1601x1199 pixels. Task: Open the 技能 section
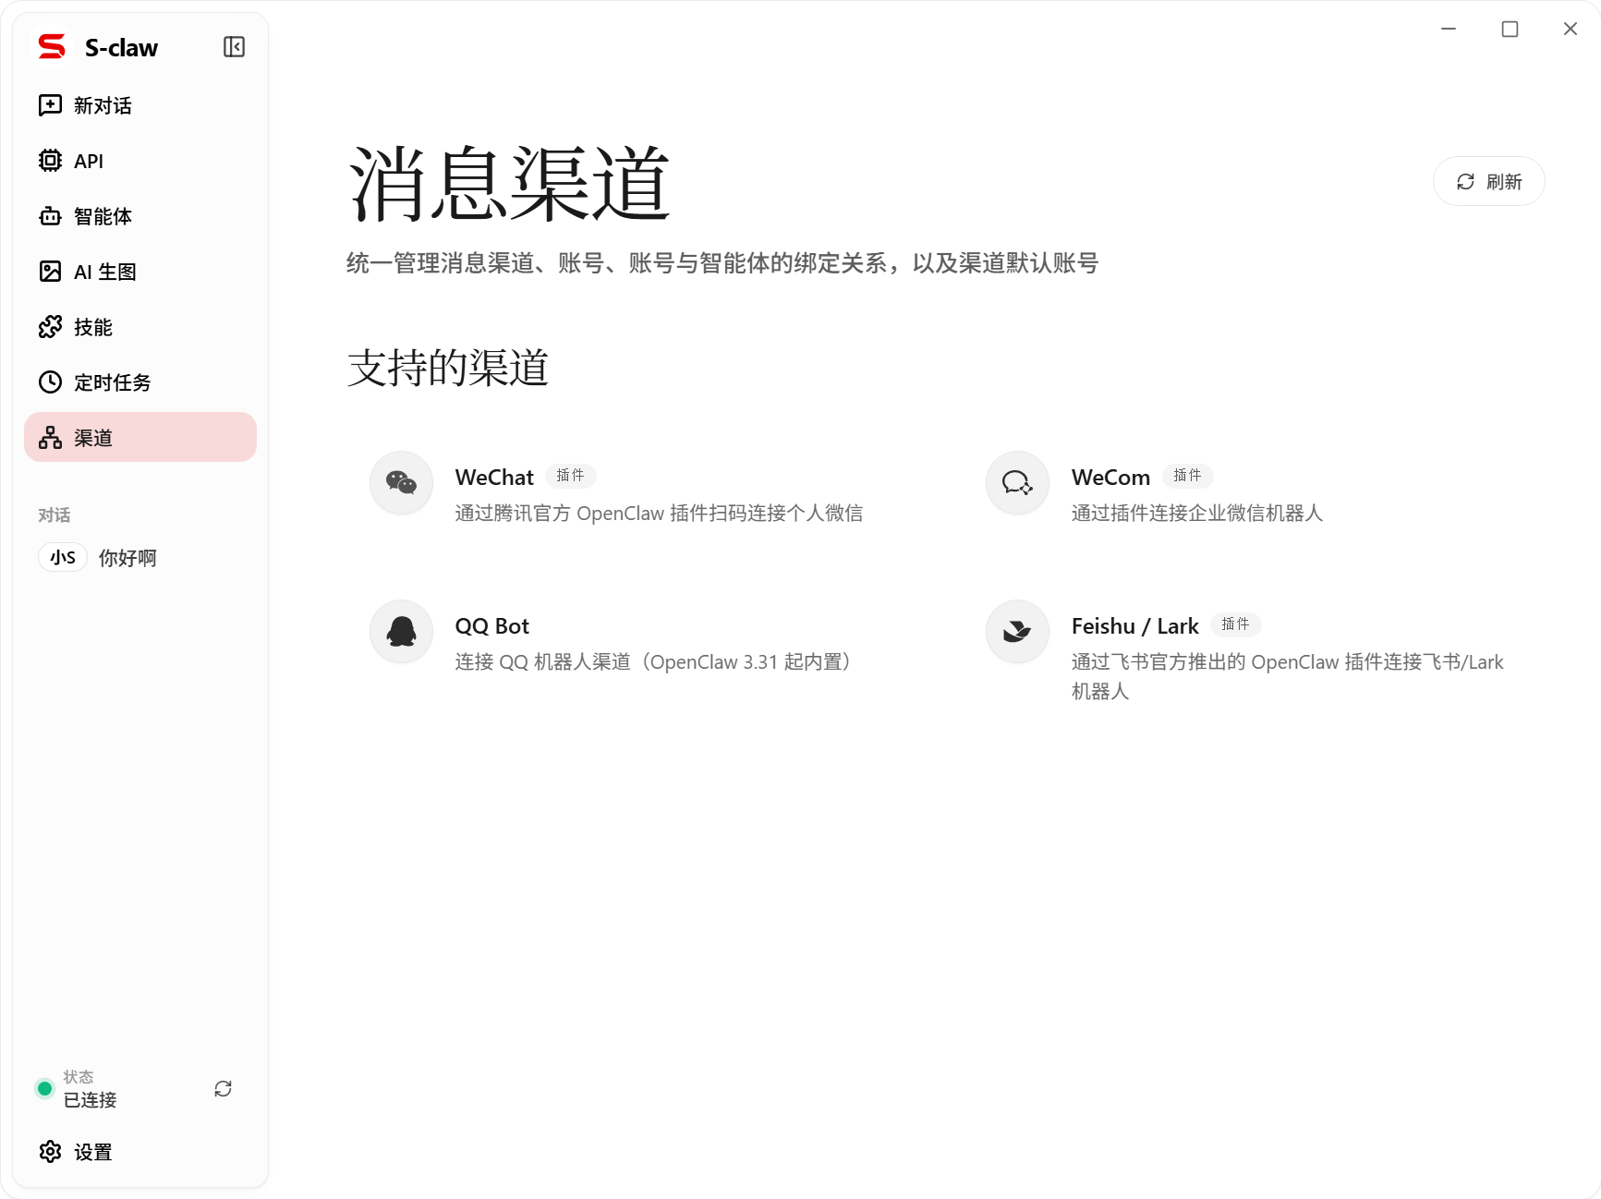tap(140, 327)
